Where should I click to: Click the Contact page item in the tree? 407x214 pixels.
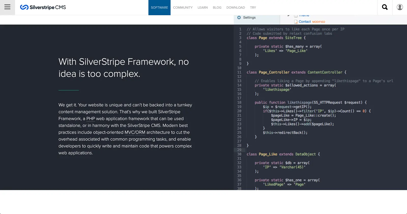[305, 22]
